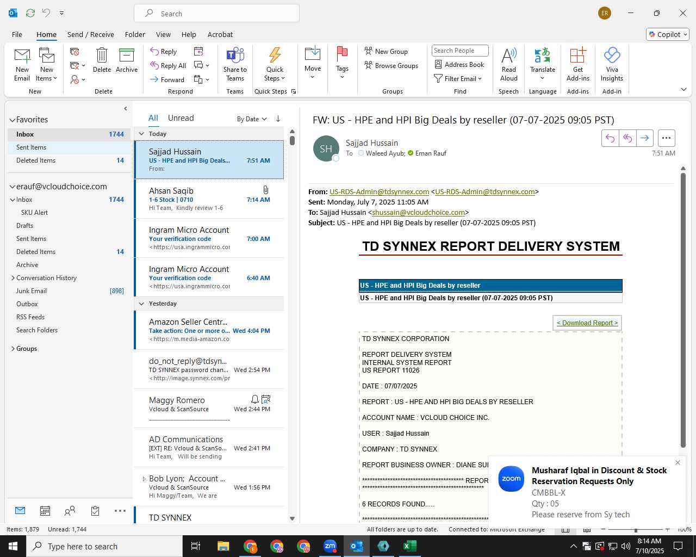Open the Copilot dropdown
The width and height of the screenshot is (696, 557).
668,34
